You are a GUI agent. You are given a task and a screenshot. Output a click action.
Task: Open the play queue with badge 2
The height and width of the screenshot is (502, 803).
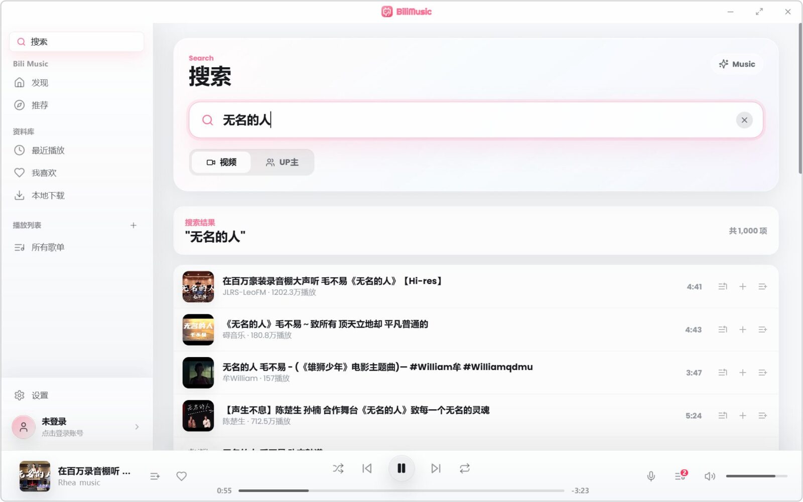[x=681, y=476]
